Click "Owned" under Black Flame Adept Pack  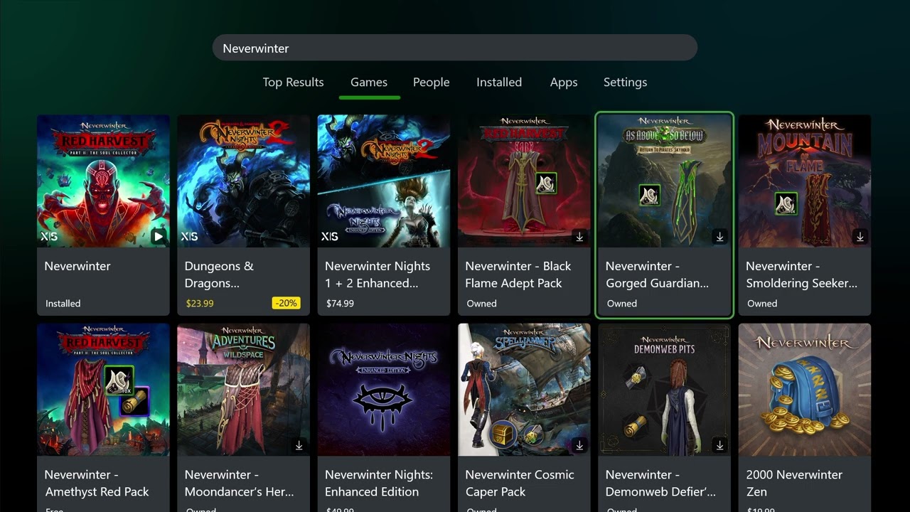point(481,304)
